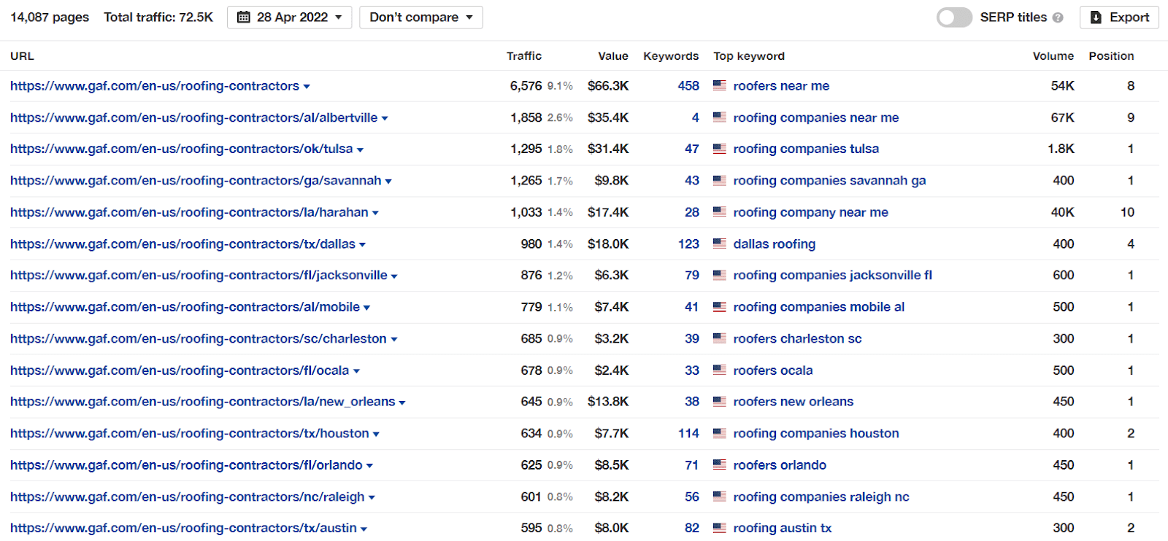Click the Top keyword column header
Viewport: 1168px width, 541px height.
click(749, 56)
